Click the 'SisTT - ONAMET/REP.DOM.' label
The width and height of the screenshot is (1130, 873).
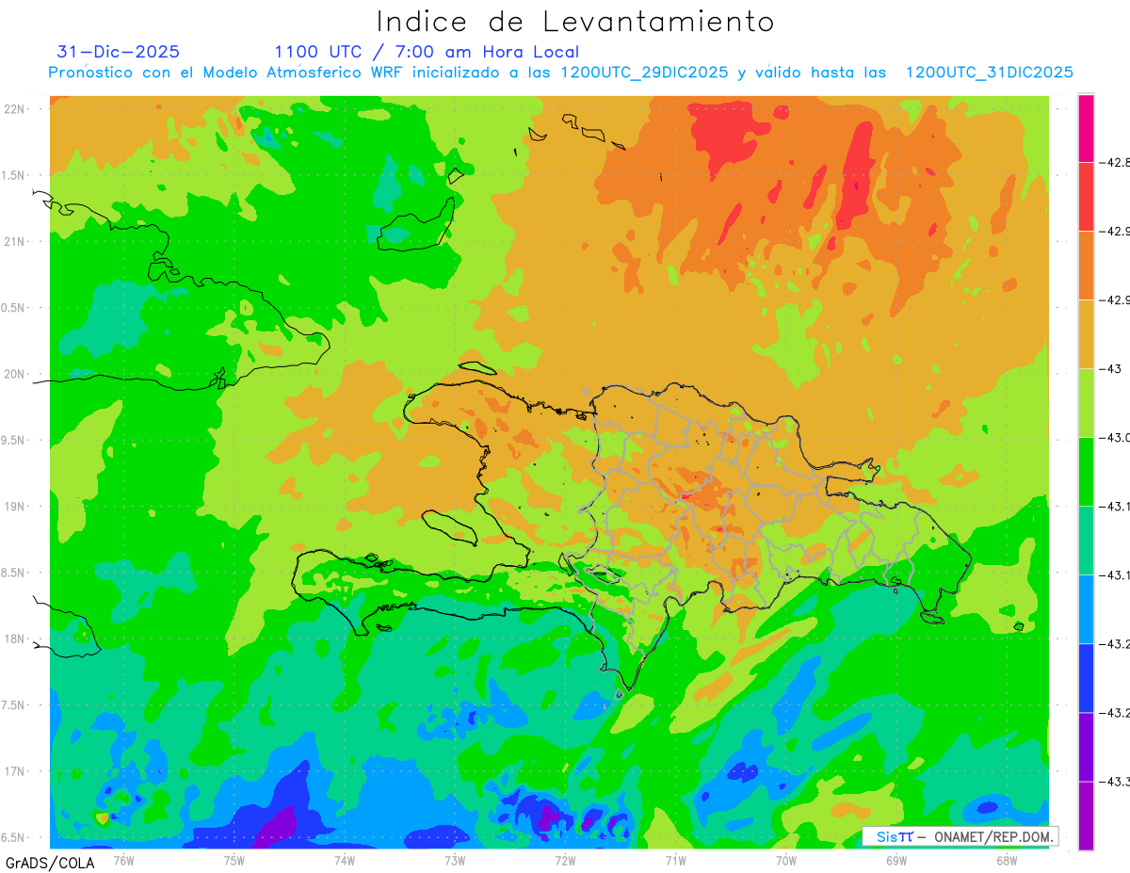(960, 836)
